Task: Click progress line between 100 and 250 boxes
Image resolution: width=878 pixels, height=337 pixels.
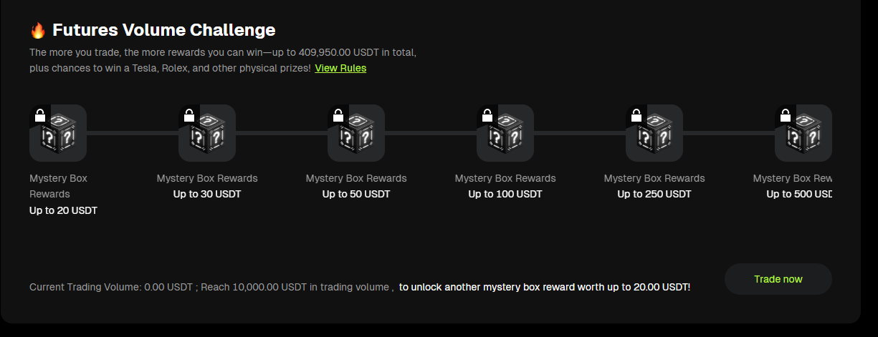Action: click(x=580, y=133)
